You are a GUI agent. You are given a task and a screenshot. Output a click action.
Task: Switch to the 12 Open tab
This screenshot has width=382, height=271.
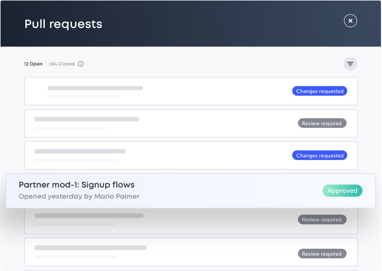tap(33, 64)
